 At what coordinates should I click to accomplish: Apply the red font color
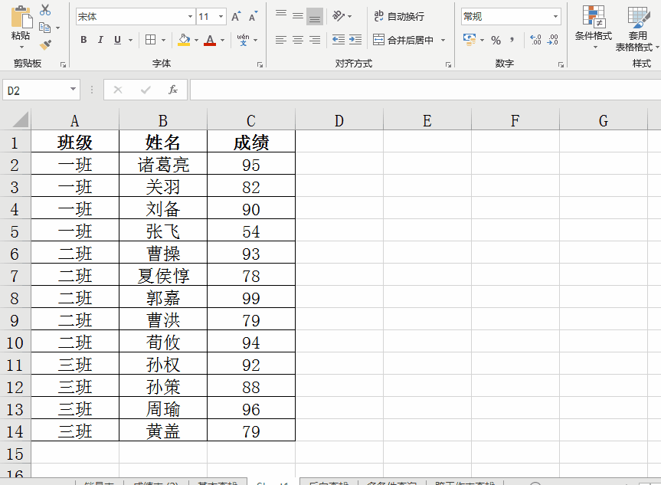coord(210,40)
